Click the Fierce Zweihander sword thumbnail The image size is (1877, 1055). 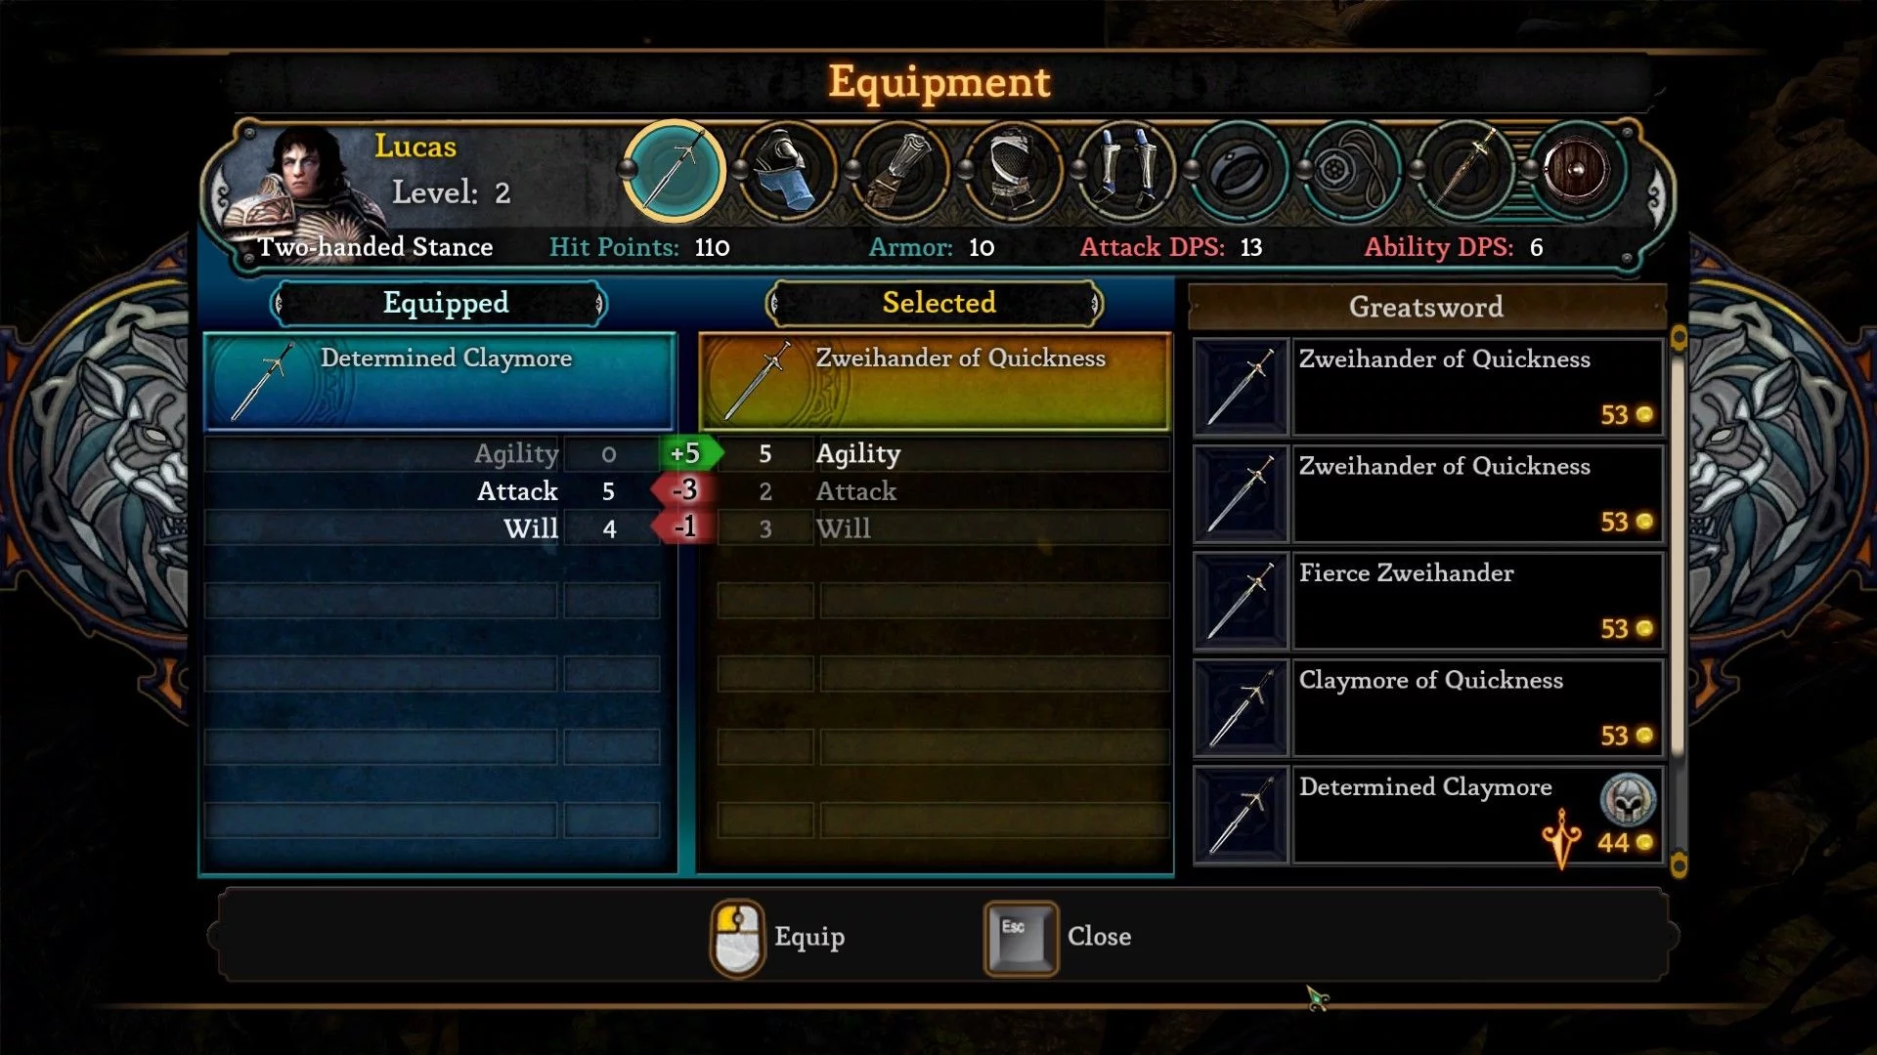point(1241,601)
